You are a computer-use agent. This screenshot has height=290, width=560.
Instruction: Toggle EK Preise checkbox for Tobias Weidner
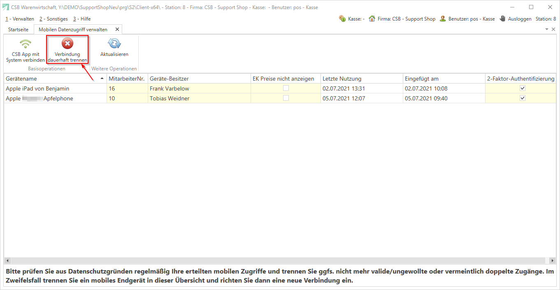(x=286, y=98)
